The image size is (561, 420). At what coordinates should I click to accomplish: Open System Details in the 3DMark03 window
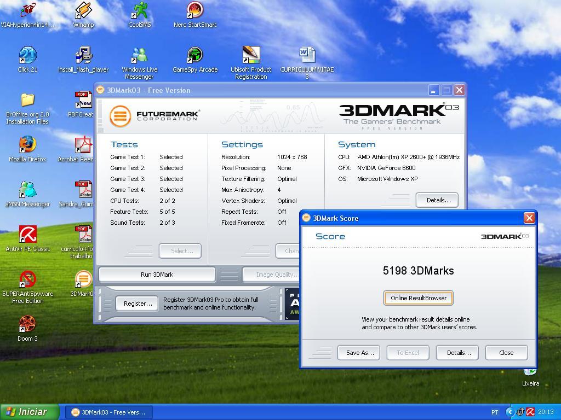pyautogui.click(x=437, y=200)
